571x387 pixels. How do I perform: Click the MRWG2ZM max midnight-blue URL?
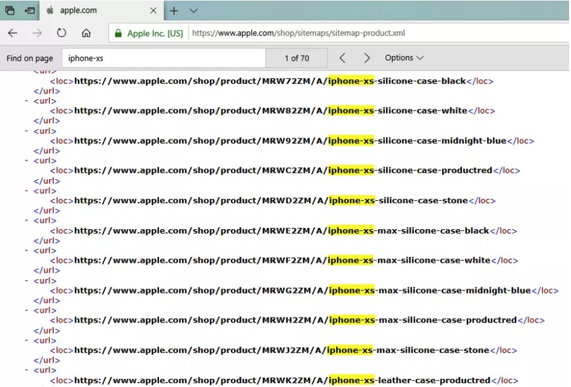[302, 290]
